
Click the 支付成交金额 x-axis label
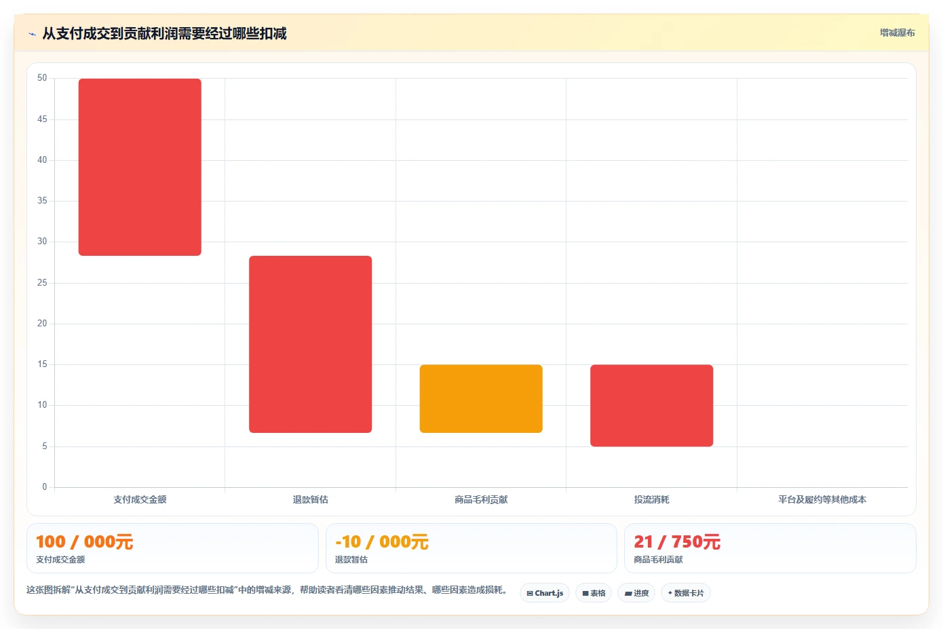[x=140, y=499]
